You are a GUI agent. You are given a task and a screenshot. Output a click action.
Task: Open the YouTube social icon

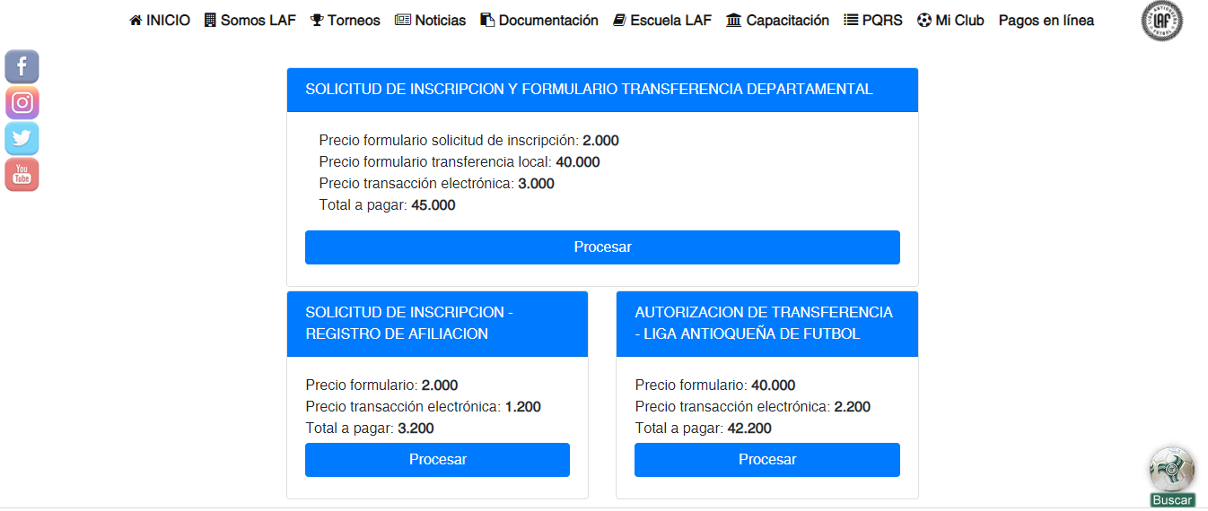[22, 174]
